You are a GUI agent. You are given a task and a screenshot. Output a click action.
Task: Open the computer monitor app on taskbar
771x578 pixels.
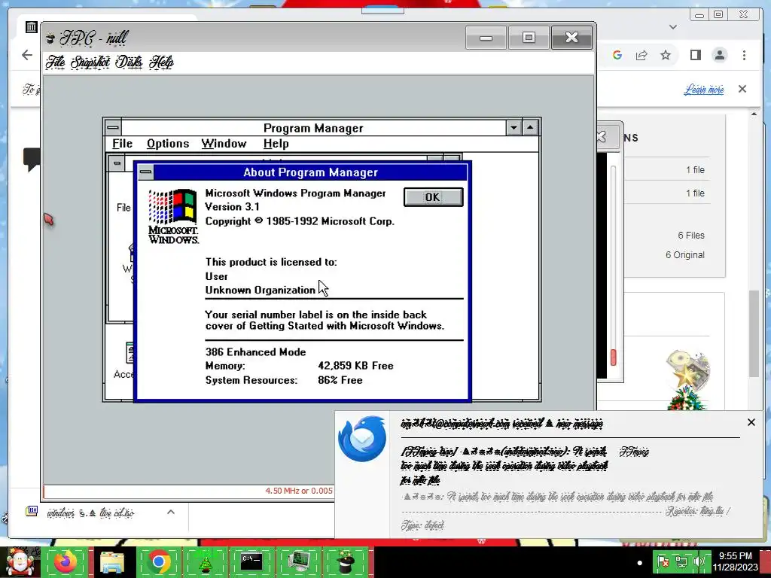point(298,561)
